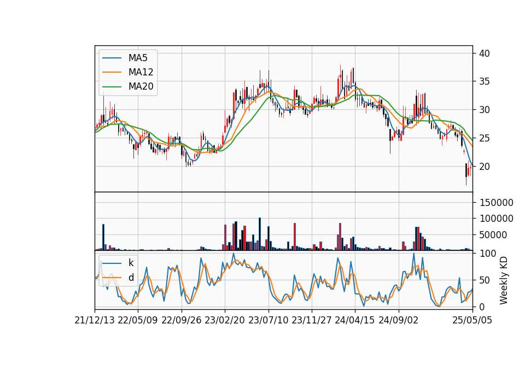This screenshot has height=377, width=525.
Task: Click the orange MA12 legend line swatch
Action: pos(112,72)
